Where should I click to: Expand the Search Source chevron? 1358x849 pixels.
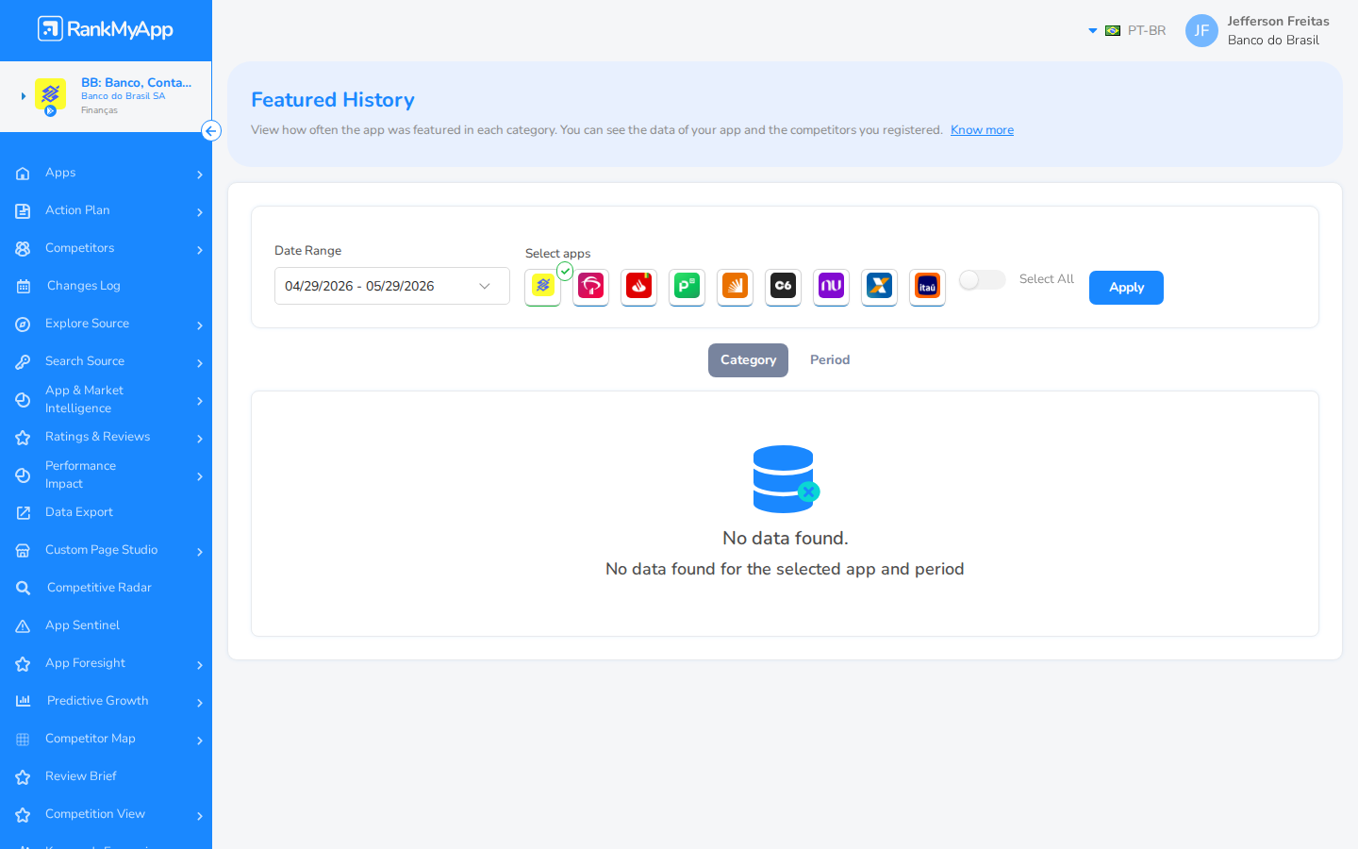pos(200,362)
